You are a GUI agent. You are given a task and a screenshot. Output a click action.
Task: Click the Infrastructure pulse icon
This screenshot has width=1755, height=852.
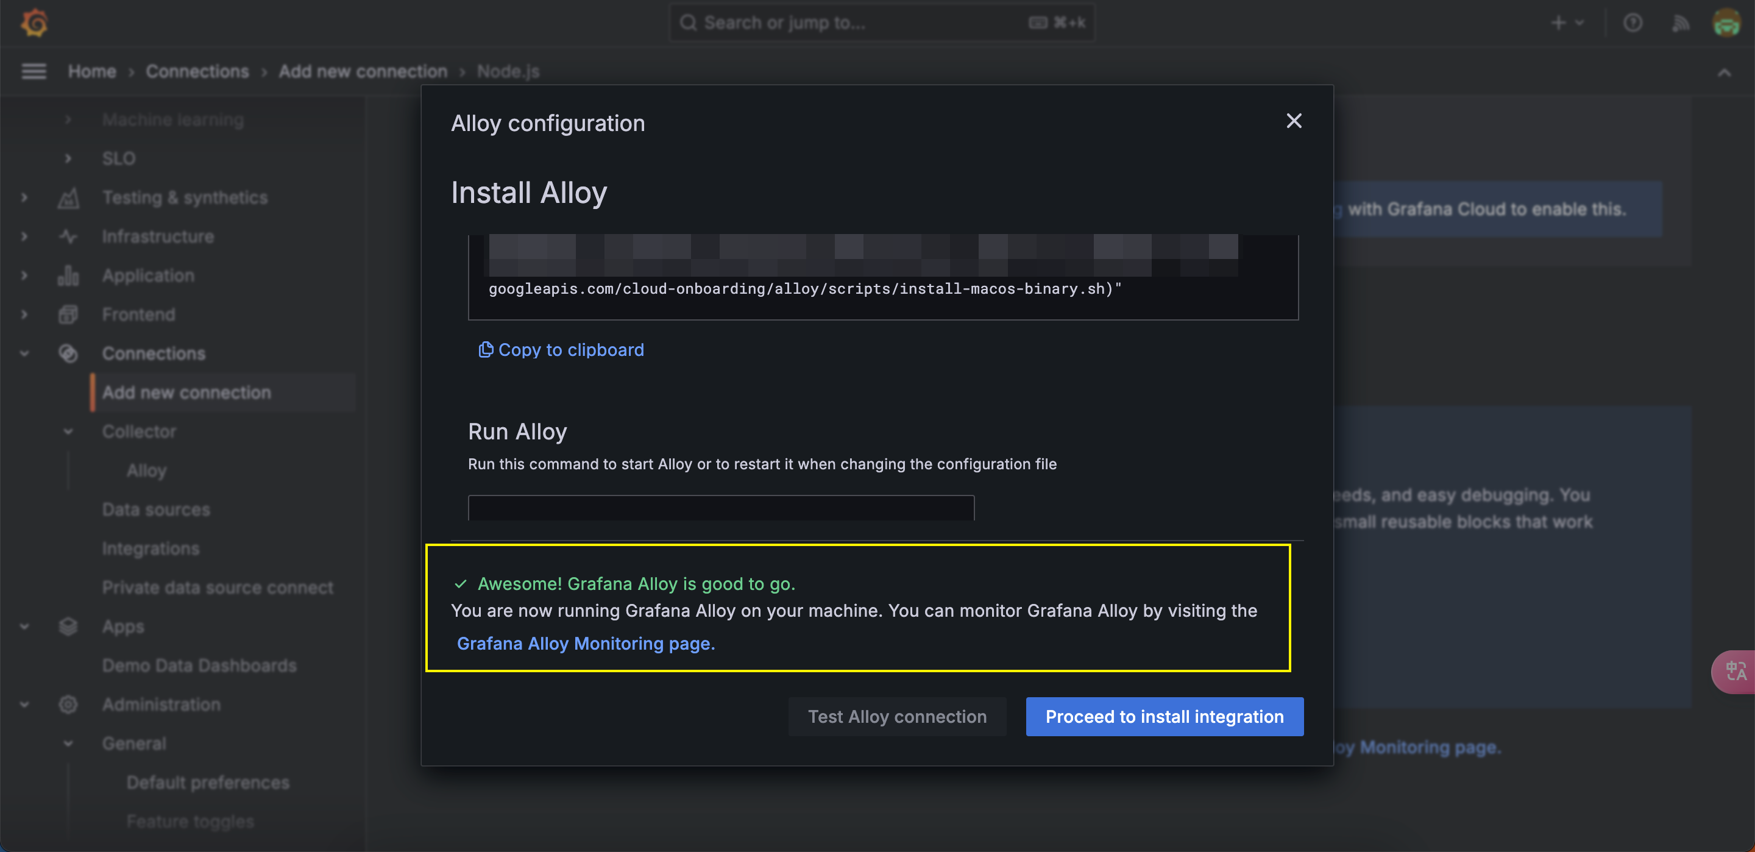68,236
